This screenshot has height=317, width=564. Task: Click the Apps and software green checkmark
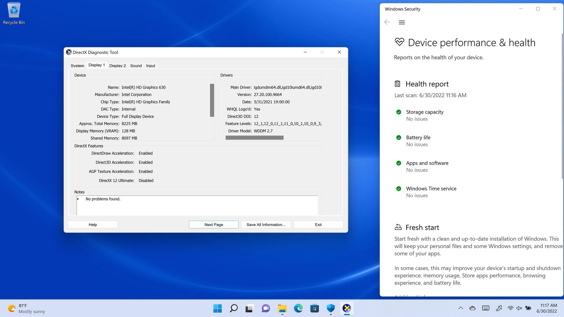(x=399, y=163)
